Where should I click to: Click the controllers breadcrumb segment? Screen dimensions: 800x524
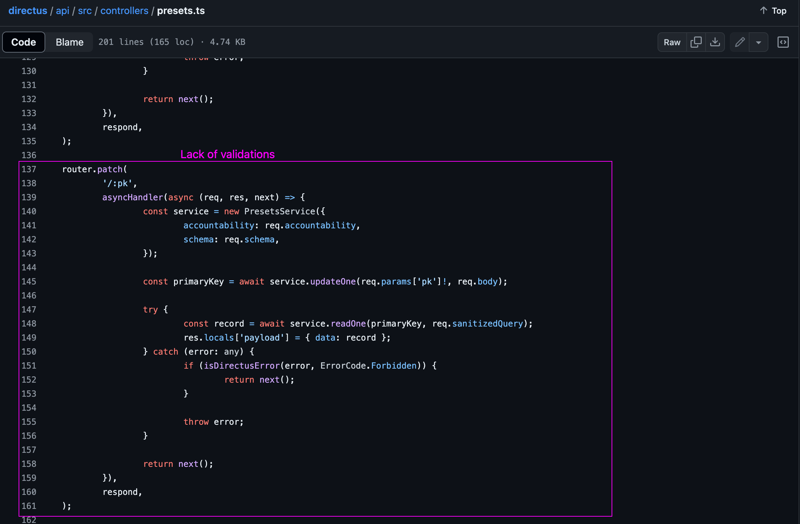pos(124,10)
